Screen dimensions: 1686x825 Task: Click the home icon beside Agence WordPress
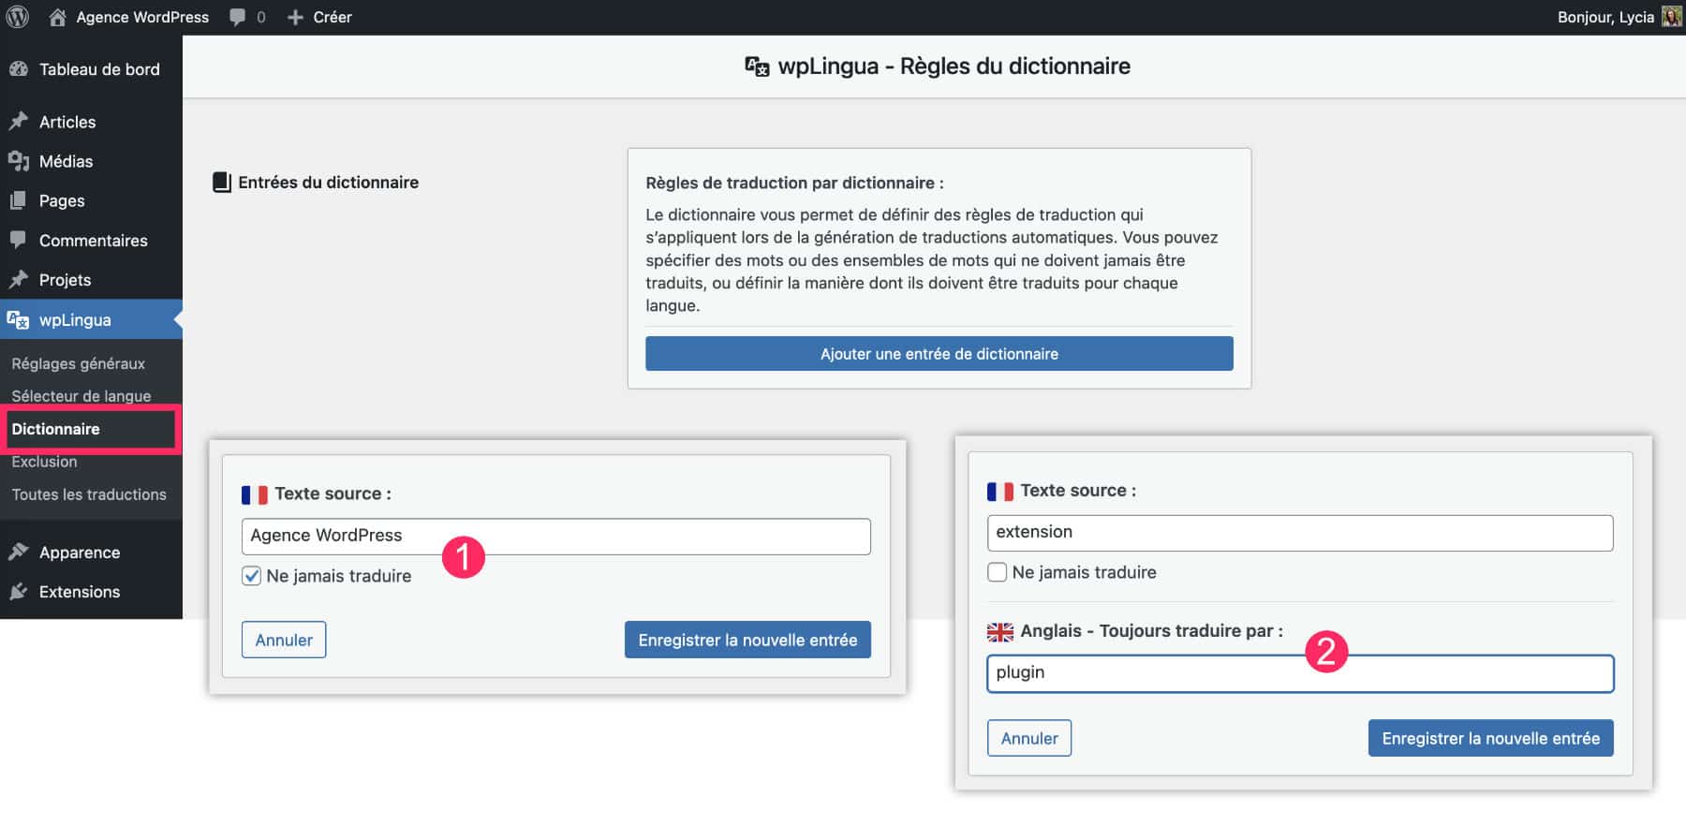pyautogui.click(x=58, y=17)
